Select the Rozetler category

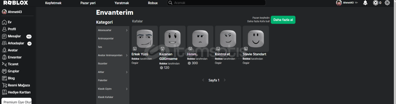(103, 64)
